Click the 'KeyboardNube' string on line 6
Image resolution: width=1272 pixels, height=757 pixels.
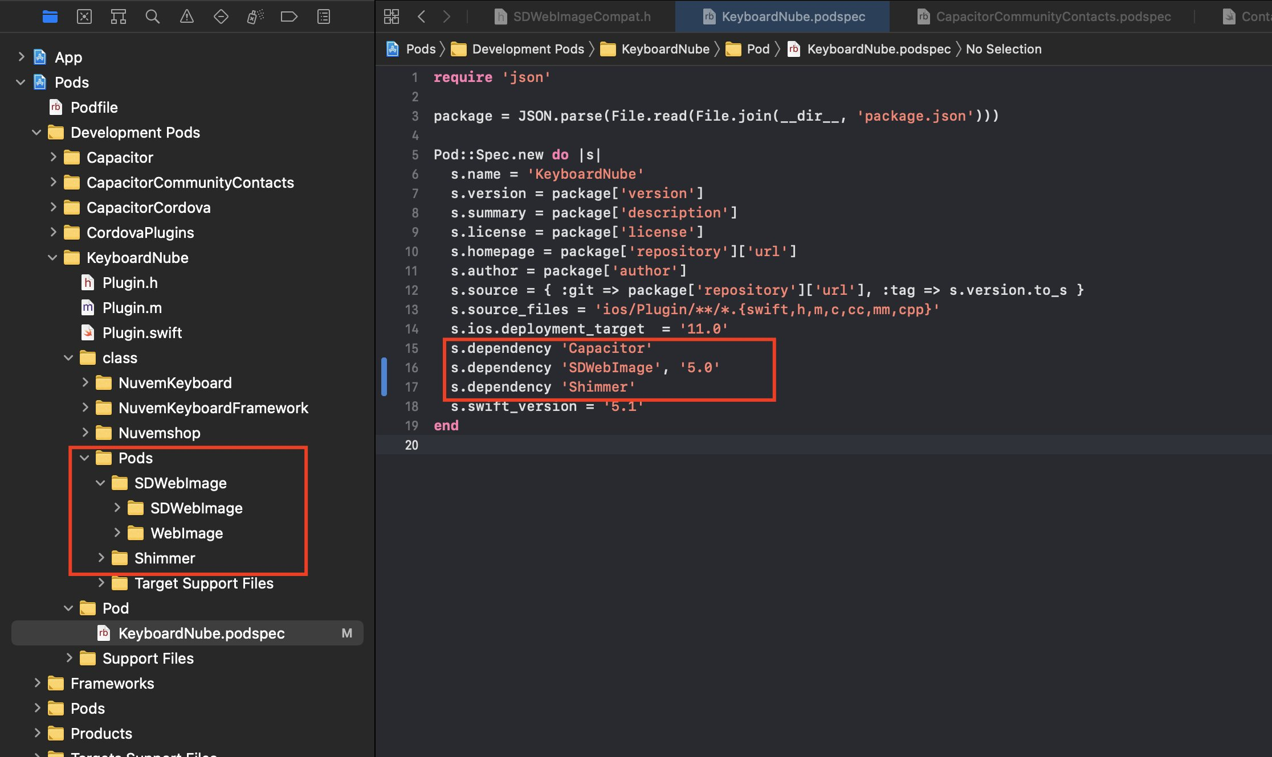[585, 174]
